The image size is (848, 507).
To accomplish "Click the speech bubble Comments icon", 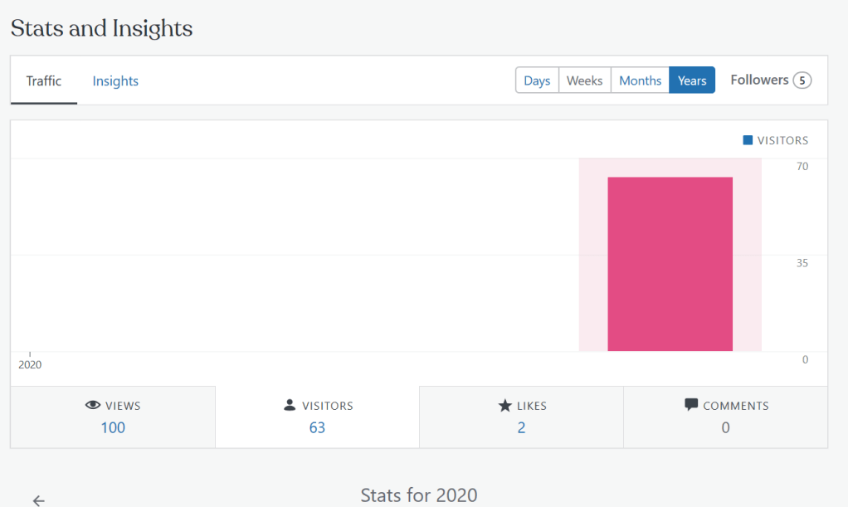I will pos(691,405).
